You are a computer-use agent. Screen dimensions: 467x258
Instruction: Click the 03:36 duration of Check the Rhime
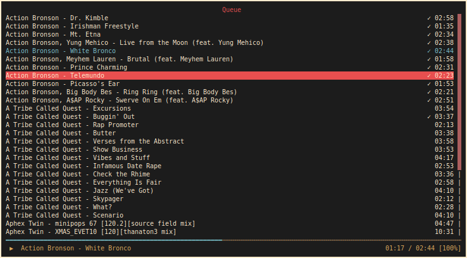coord(444,175)
